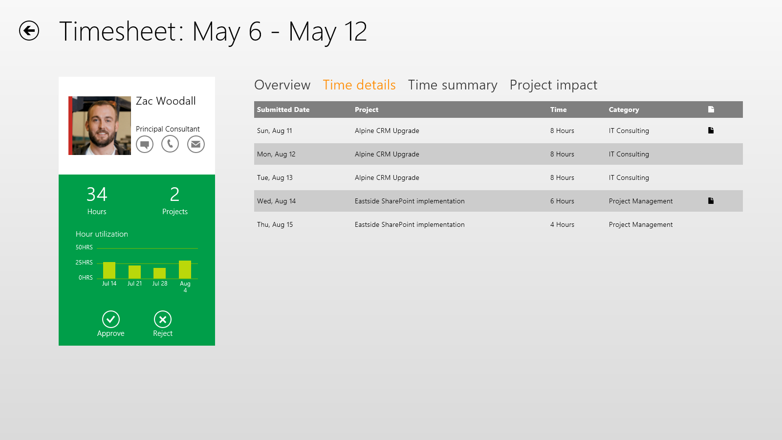
Task: Click attachment column header icon
Action: pos(711,110)
